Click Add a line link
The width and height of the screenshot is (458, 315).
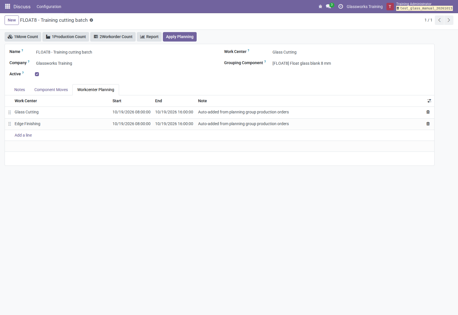click(23, 135)
